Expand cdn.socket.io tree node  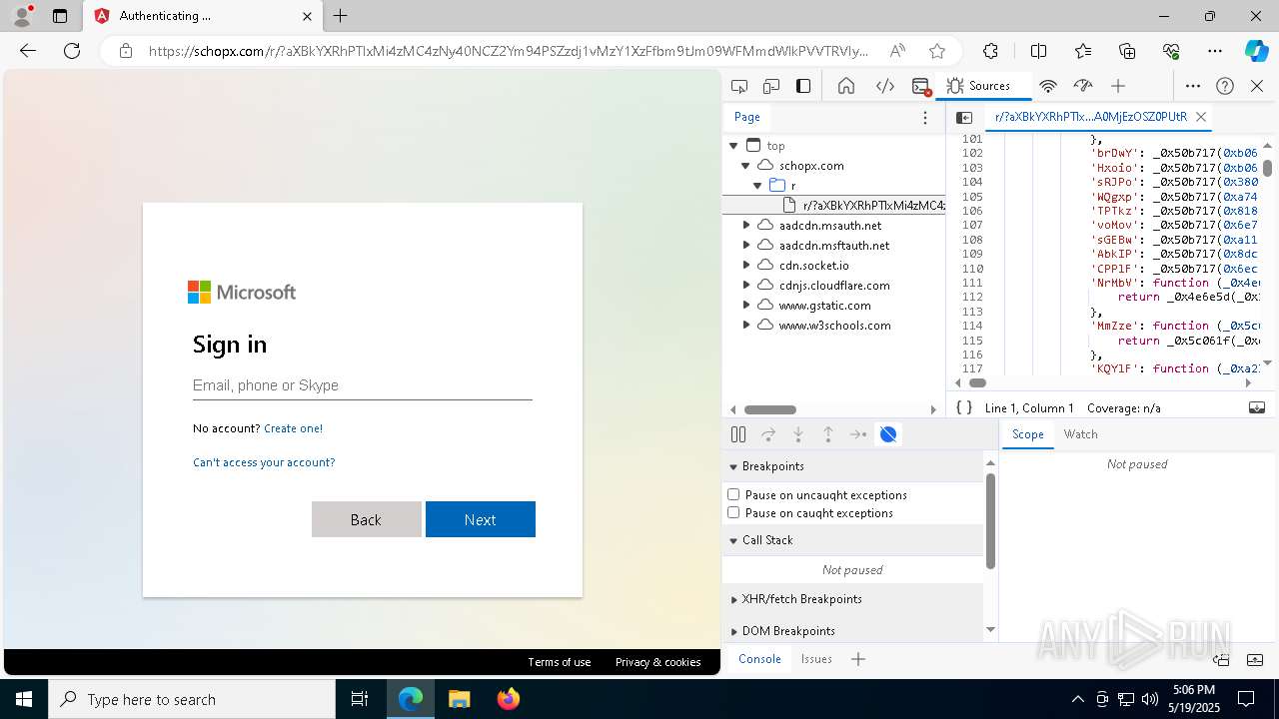coord(745,266)
